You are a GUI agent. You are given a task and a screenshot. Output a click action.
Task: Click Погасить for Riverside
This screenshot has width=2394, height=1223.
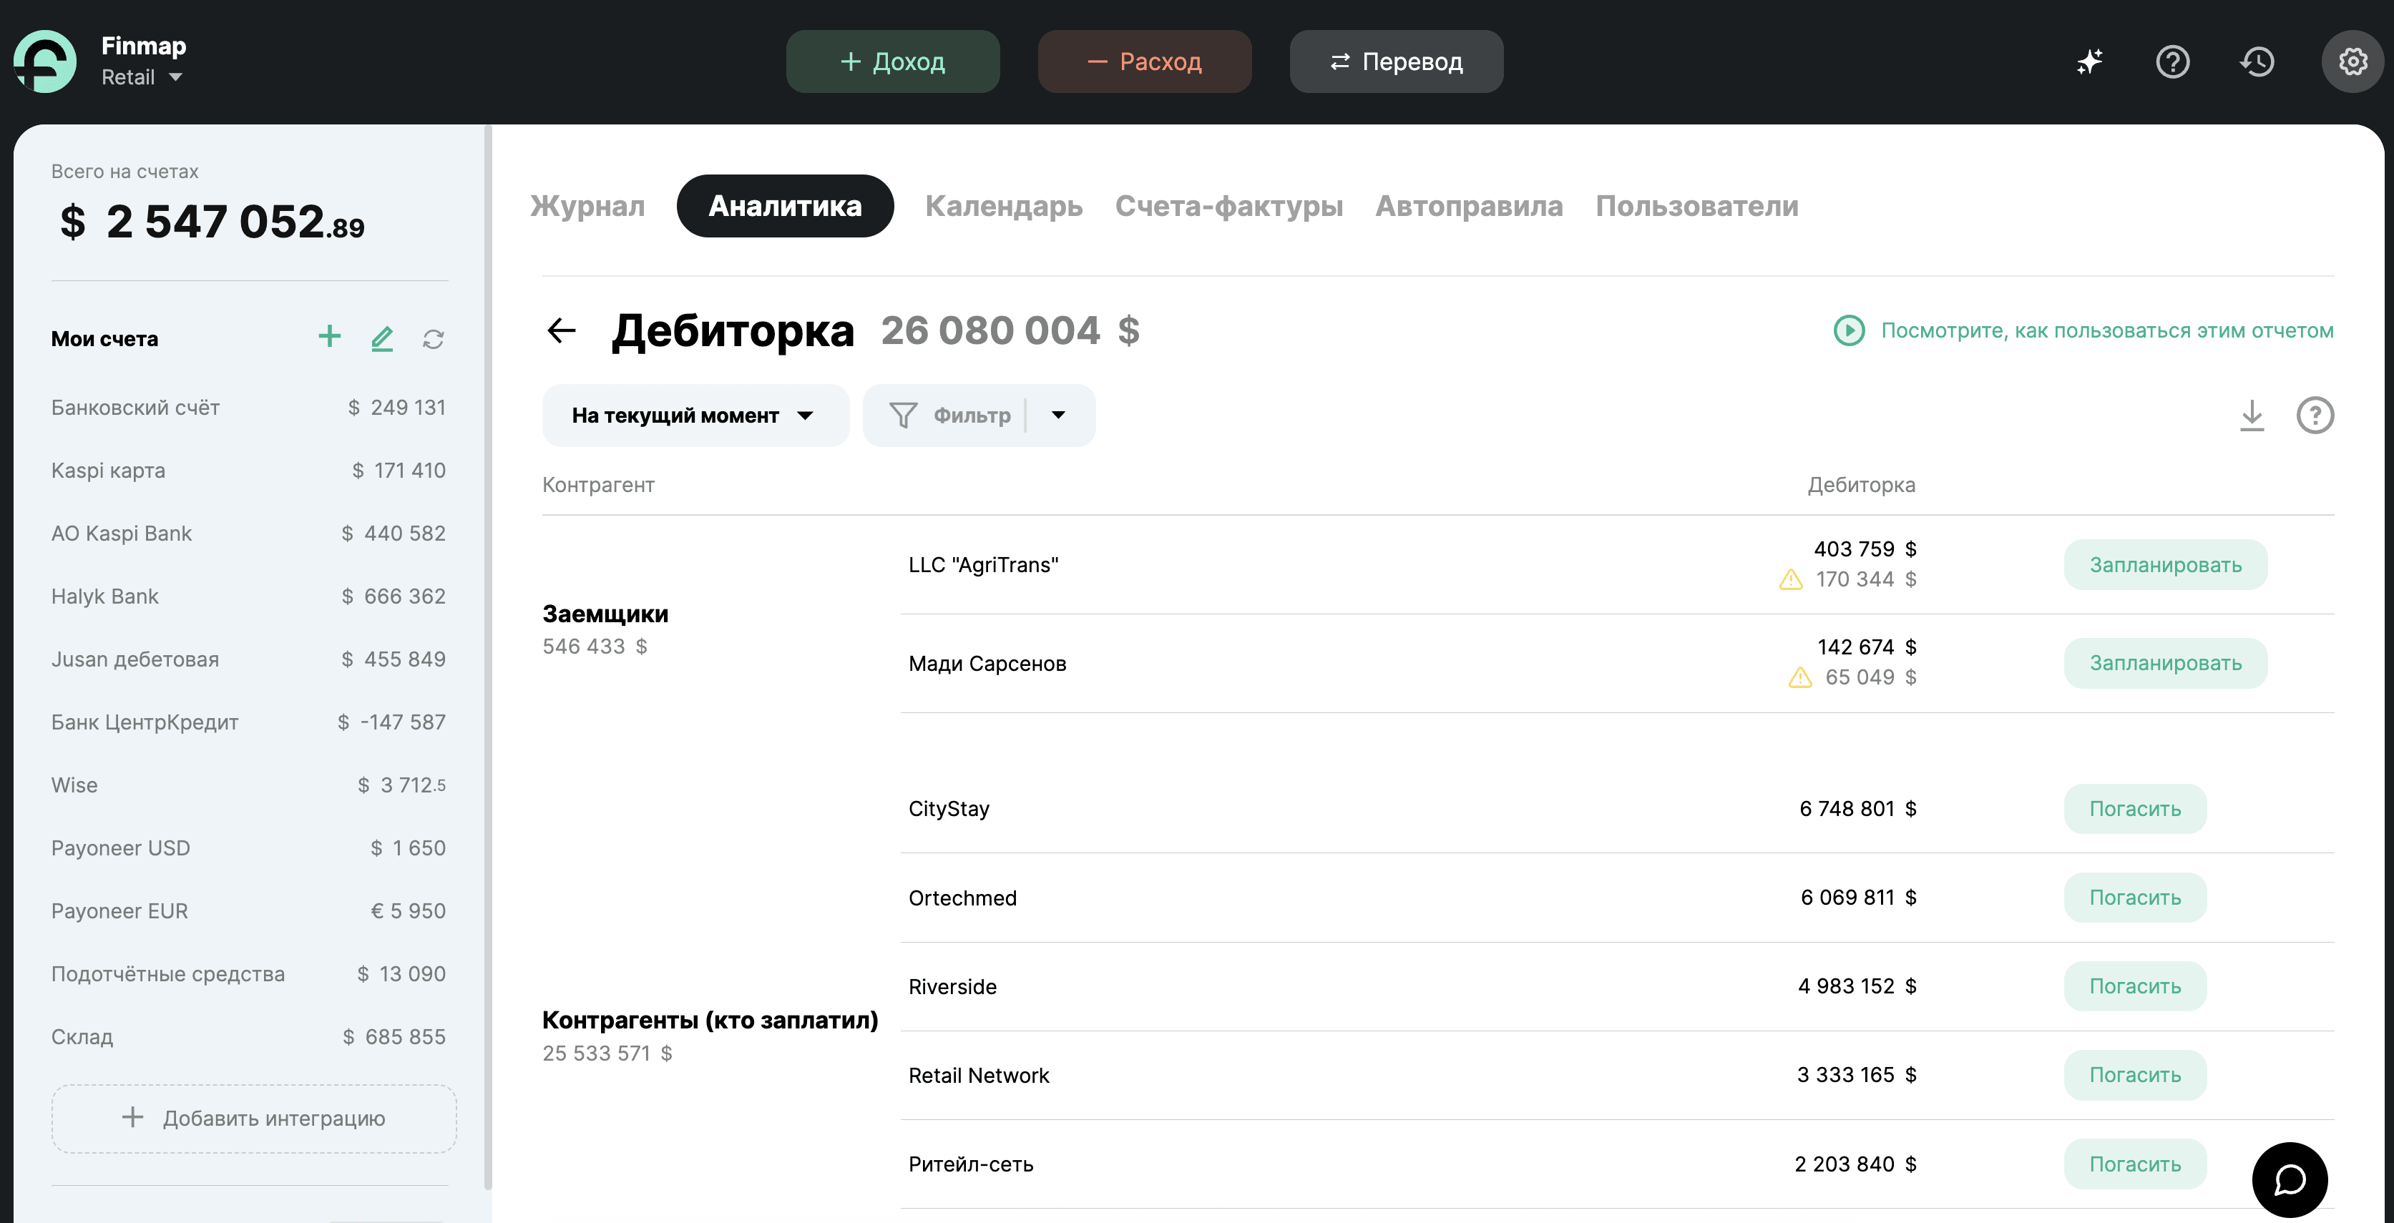click(2135, 986)
